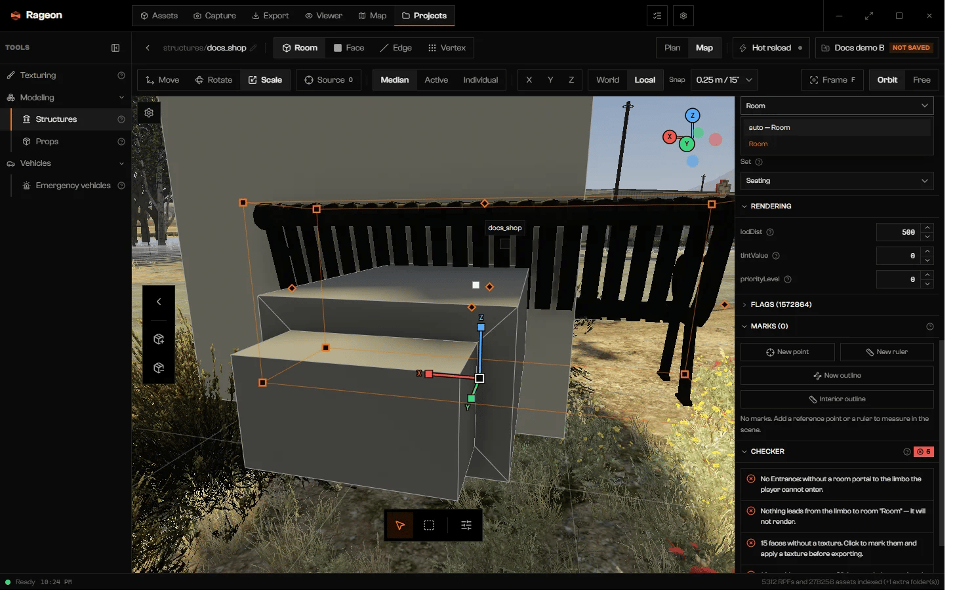Open the Assets tab
The width and height of the screenshot is (955, 596).
tap(161, 16)
